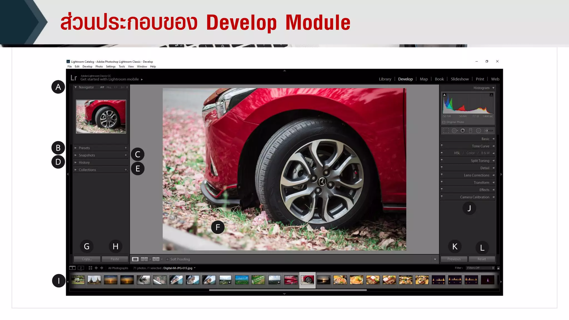
Task: Select main window display button 1
Action: coord(72,268)
